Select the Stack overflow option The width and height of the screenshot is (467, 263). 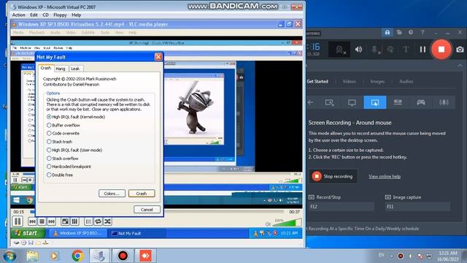point(63,159)
